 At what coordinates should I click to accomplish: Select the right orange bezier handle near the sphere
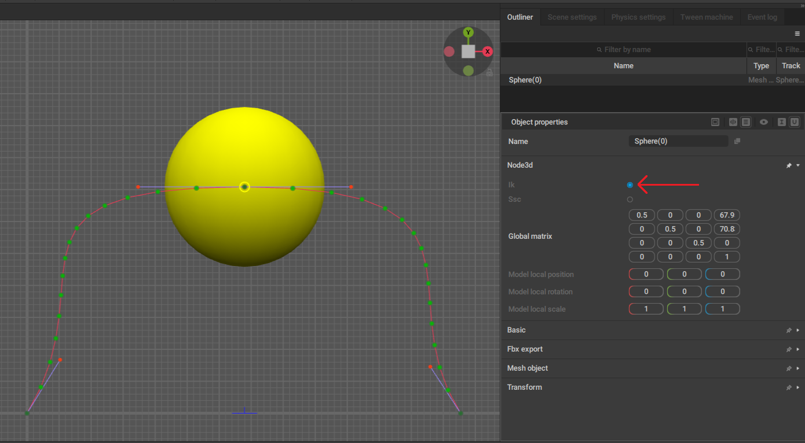[351, 187]
